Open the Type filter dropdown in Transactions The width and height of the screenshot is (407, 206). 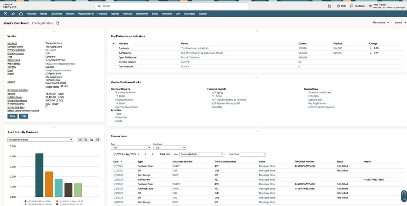[x=130, y=147]
